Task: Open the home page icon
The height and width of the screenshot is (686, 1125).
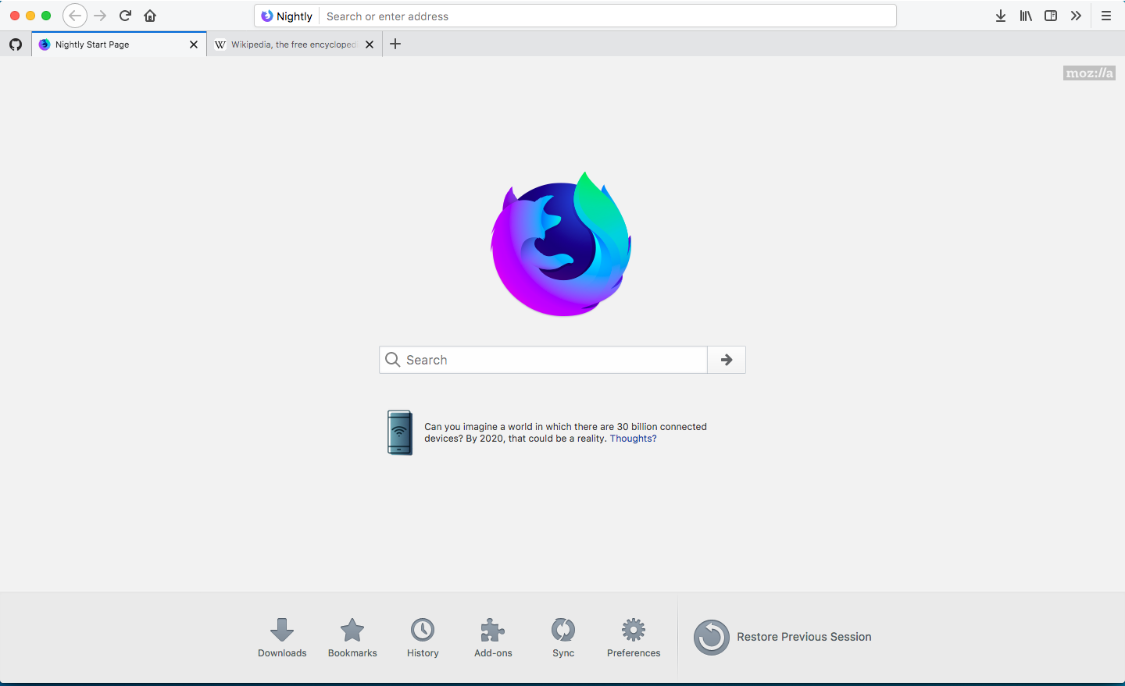Action: (x=150, y=16)
